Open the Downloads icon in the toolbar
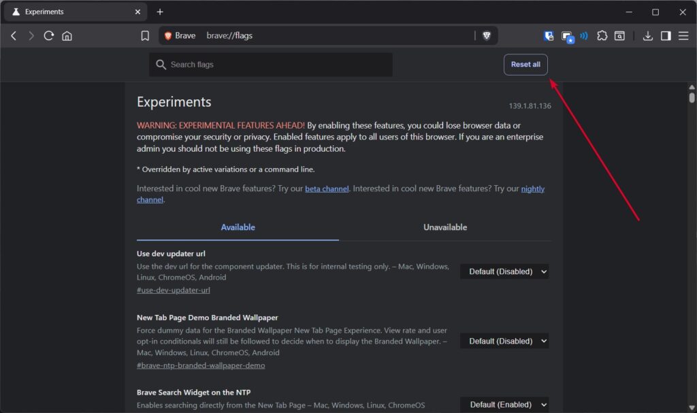This screenshot has height=413, width=697. pos(648,36)
